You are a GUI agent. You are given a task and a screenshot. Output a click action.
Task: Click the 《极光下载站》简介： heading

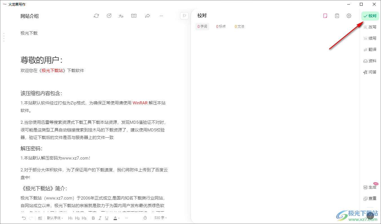click(44, 188)
